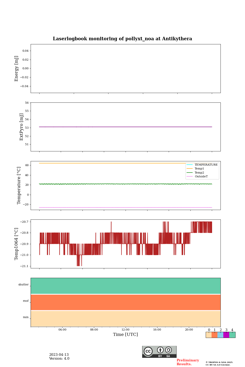Click the roof row label

pos(26,301)
